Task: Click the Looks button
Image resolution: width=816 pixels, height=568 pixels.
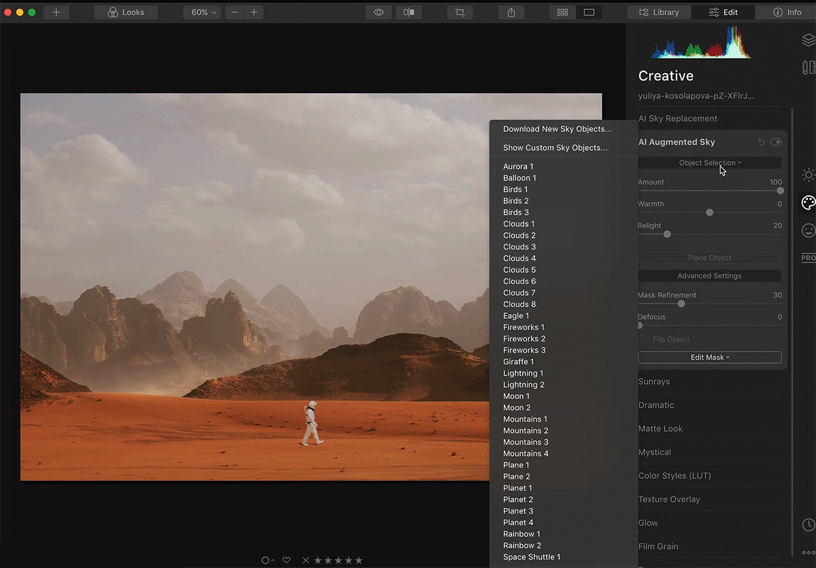Action: (x=126, y=12)
